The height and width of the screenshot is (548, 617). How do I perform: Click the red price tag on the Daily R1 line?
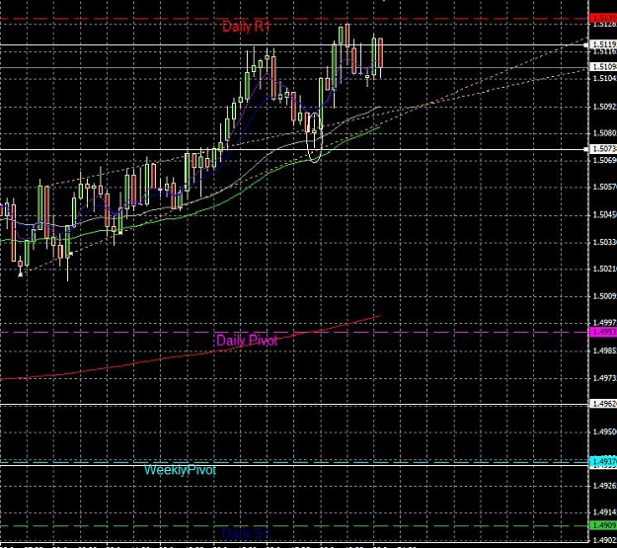click(x=603, y=18)
